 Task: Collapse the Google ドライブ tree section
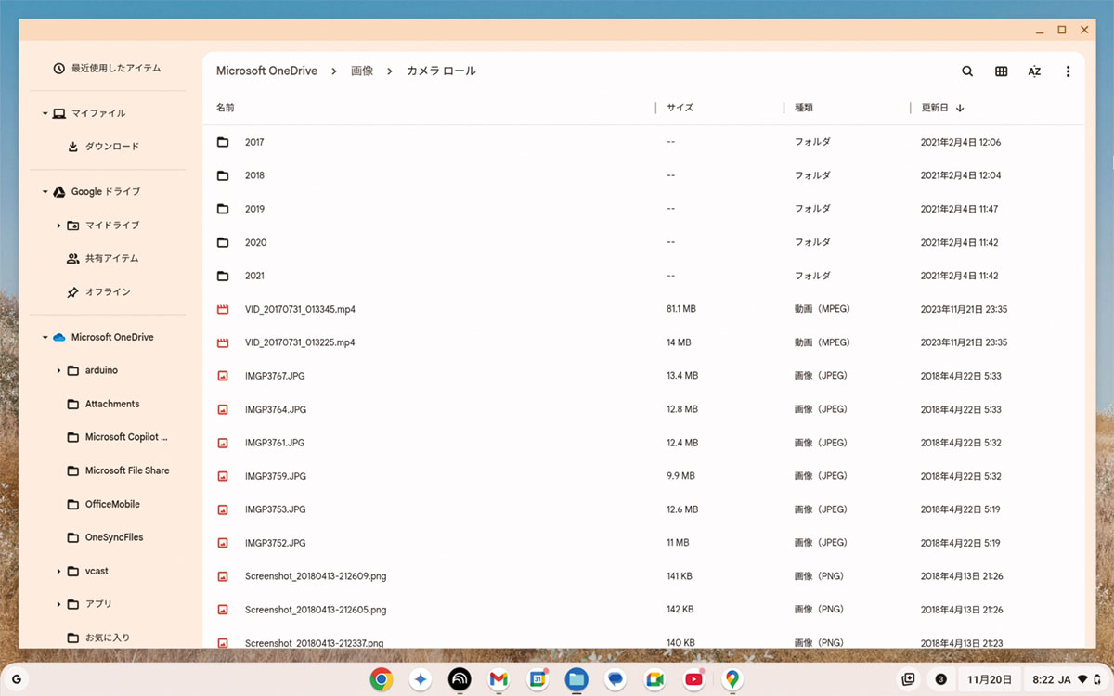pos(45,192)
